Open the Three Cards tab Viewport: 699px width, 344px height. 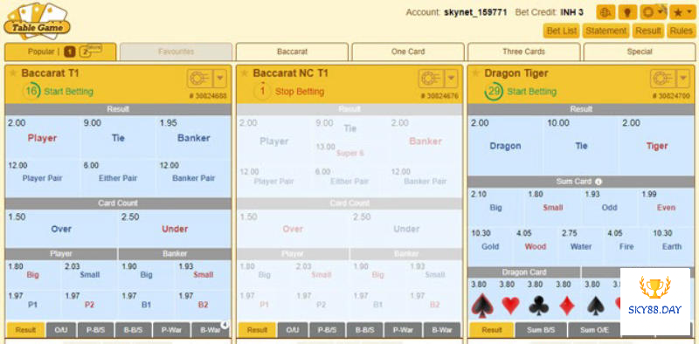[523, 52]
